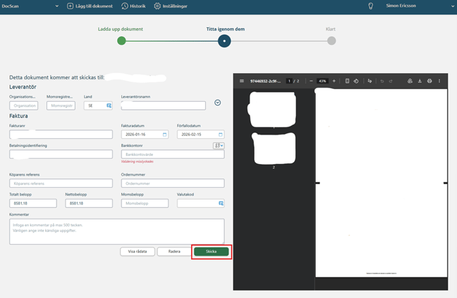This screenshot has width=457, height=298.
Task: Expand the supplier details chevron
Action: [218, 103]
